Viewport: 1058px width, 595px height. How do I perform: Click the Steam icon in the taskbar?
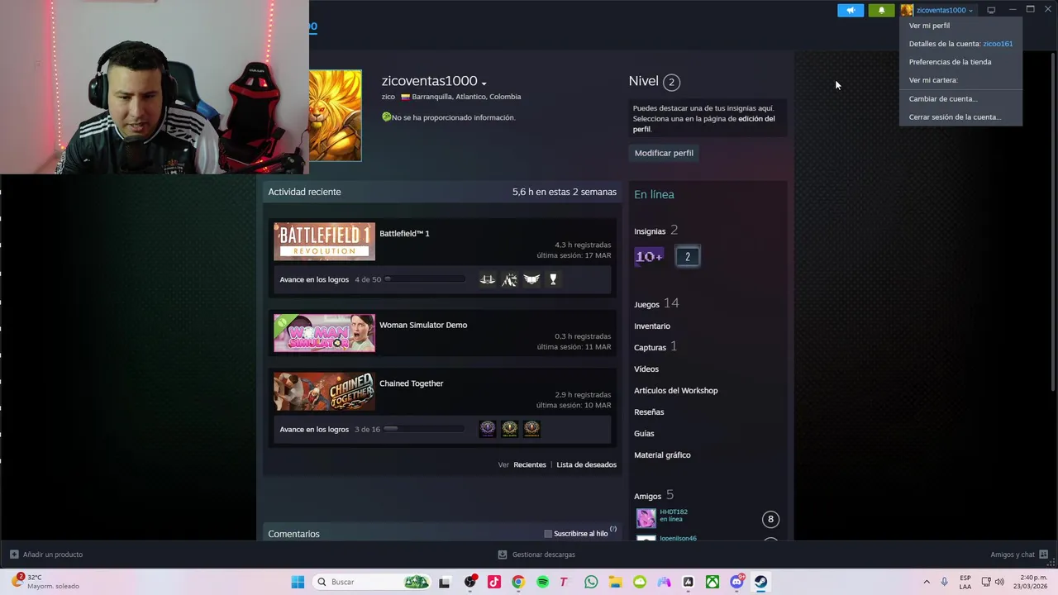(x=760, y=582)
